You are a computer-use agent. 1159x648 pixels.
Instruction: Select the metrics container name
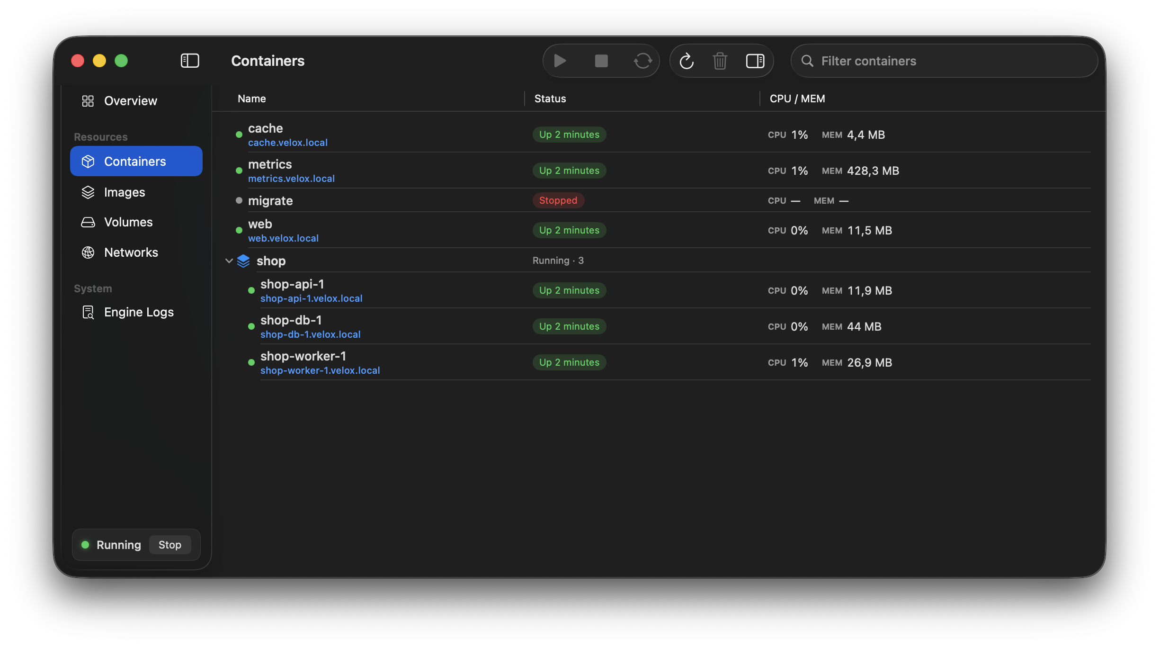(270, 164)
